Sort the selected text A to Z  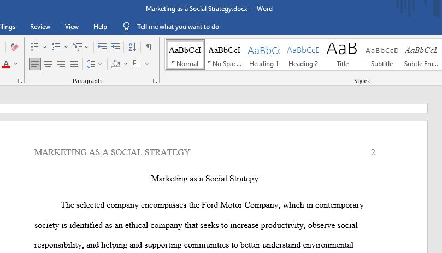point(132,47)
